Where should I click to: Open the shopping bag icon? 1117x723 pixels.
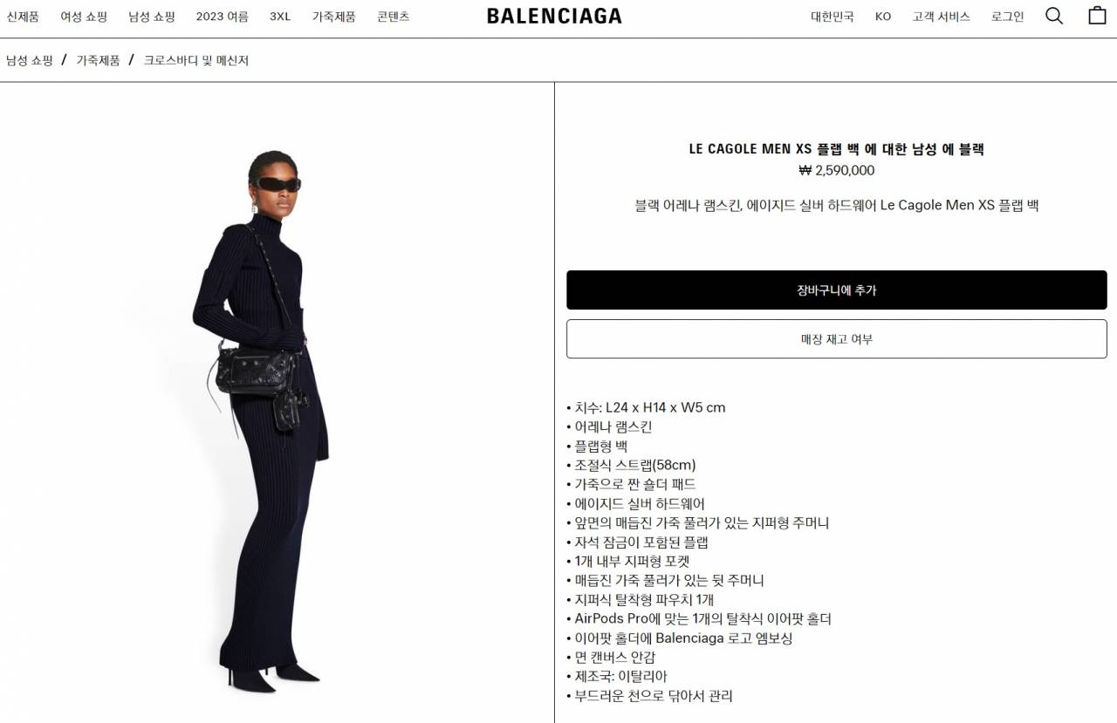coord(1097,16)
